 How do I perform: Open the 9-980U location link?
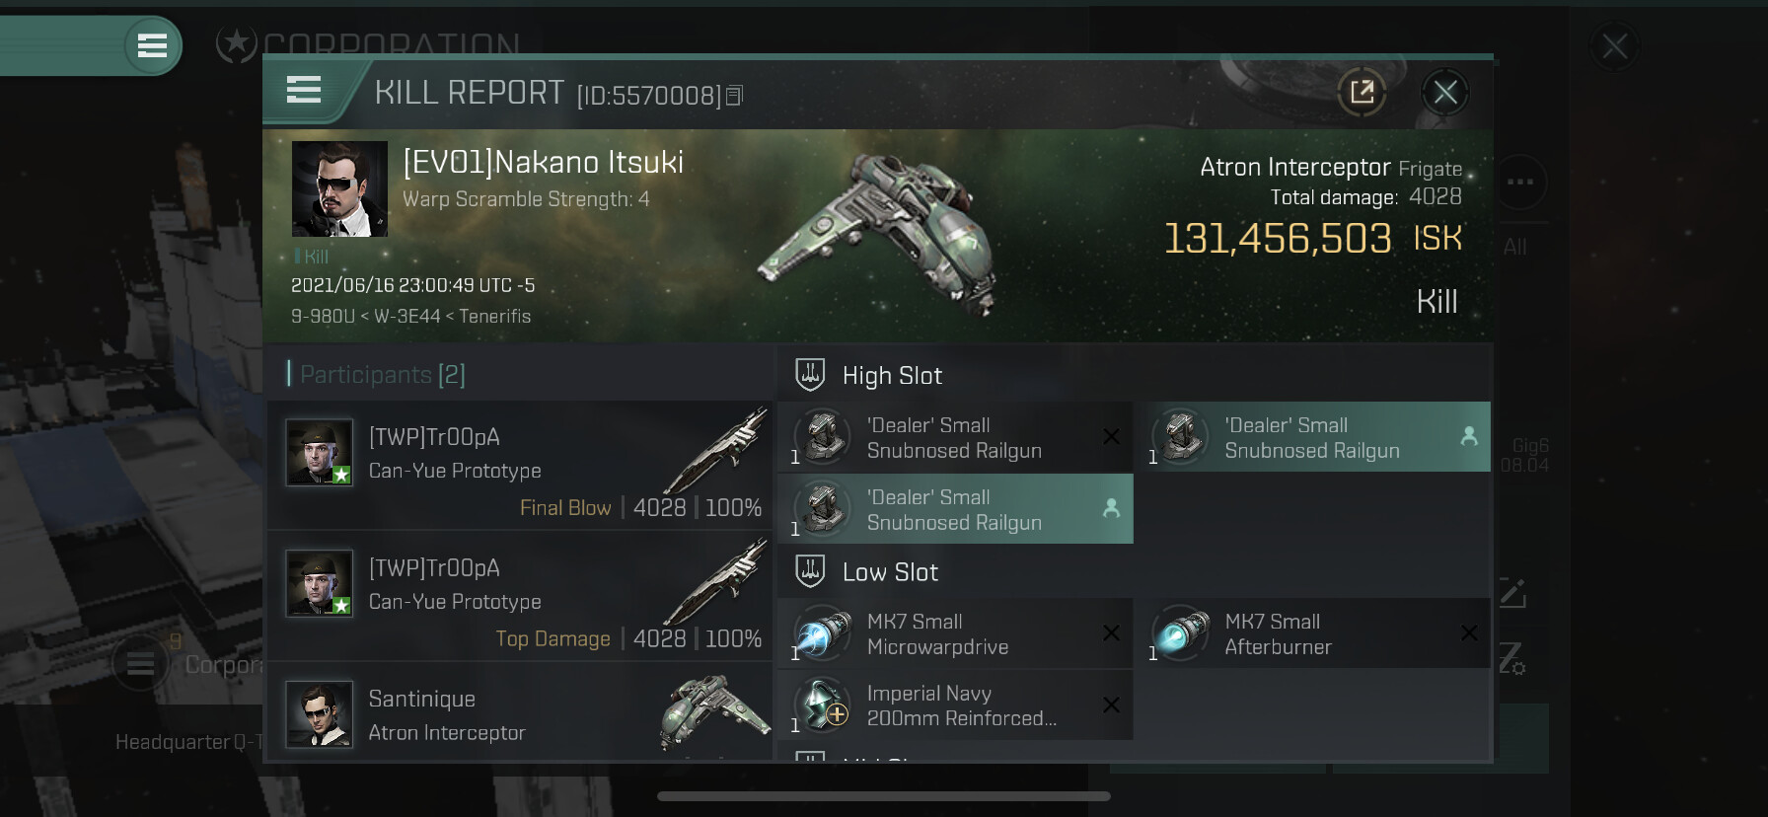pos(323,316)
